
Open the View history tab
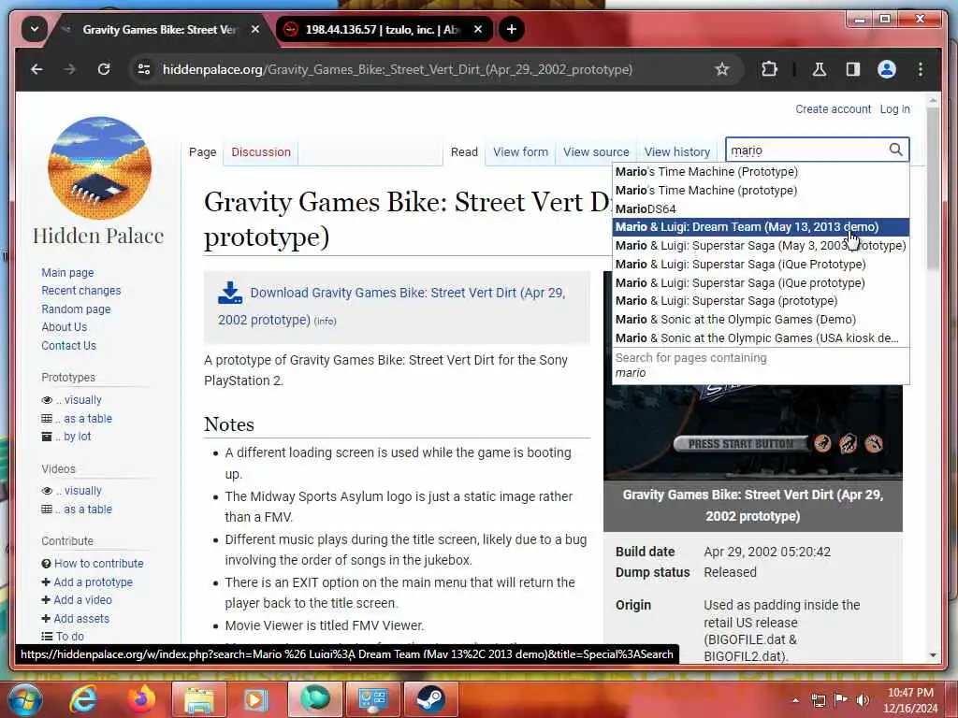coord(677,152)
